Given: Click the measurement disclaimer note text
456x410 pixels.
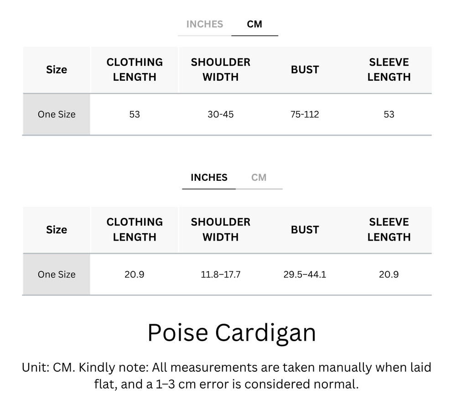Looking at the screenshot, I should [x=227, y=375].
